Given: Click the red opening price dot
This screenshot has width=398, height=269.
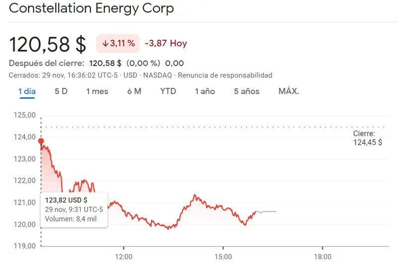Looking at the screenshot, I should (41, 141).
